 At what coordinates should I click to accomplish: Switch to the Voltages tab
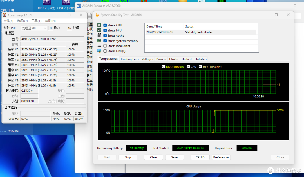coord(147,59)
